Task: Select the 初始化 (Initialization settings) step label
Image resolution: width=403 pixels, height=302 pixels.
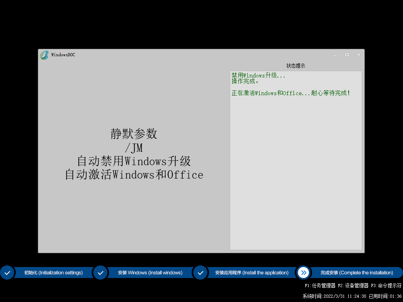Action: 54,273
